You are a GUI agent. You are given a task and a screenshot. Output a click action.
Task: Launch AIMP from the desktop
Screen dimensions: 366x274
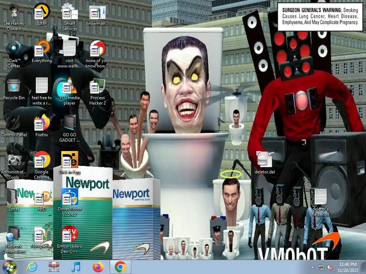[x=41, y=14]
